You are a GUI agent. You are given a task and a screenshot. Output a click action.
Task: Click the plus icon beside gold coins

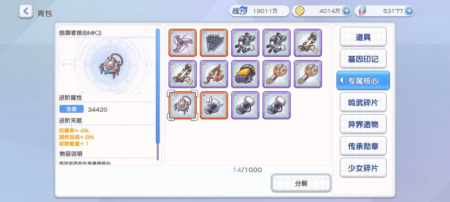pos(347,11)
